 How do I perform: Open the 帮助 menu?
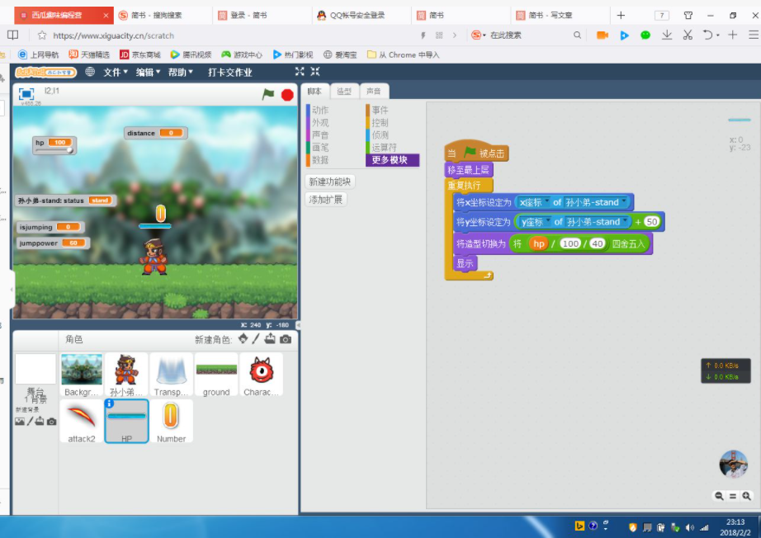tap(181, 73)
